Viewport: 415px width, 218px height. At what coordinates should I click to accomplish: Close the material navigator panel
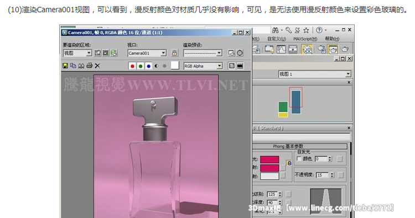pyautogui.click(x=349, y=82)
